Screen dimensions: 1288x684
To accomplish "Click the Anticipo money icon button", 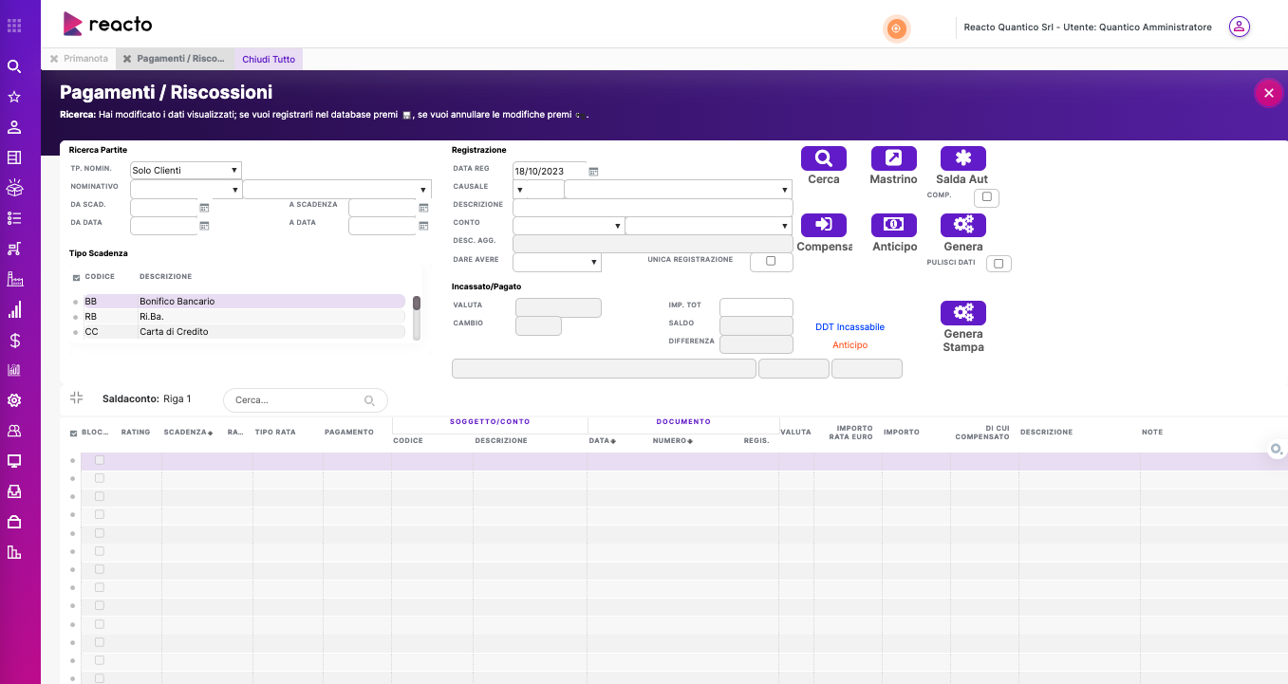I will [894, 225].
